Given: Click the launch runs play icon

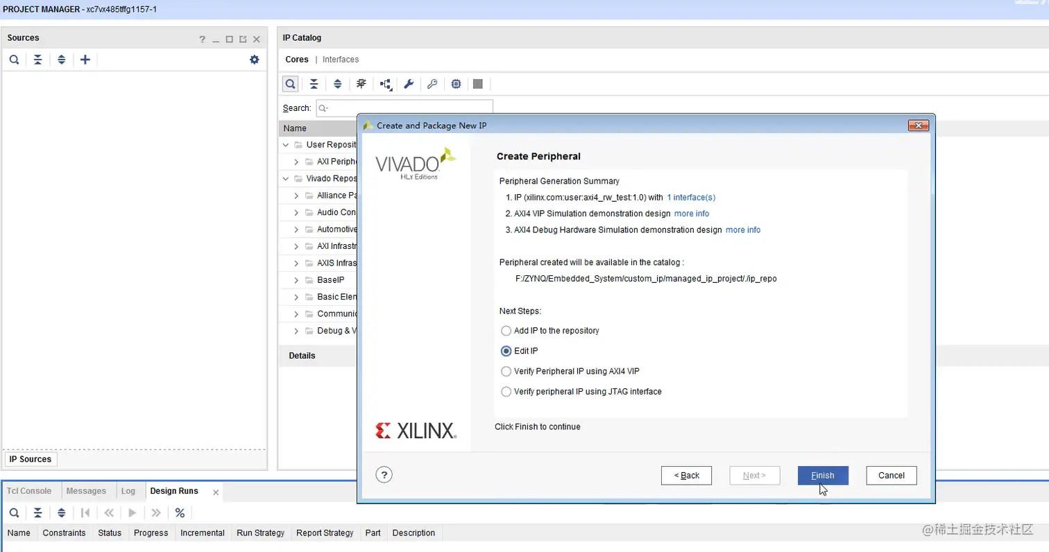Looking at the screenshot, I should [x=133, y=513].
